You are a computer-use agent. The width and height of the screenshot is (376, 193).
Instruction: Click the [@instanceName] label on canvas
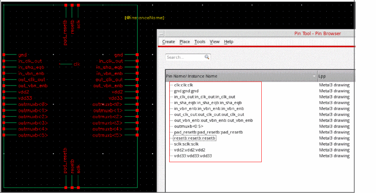click(144, 18)
